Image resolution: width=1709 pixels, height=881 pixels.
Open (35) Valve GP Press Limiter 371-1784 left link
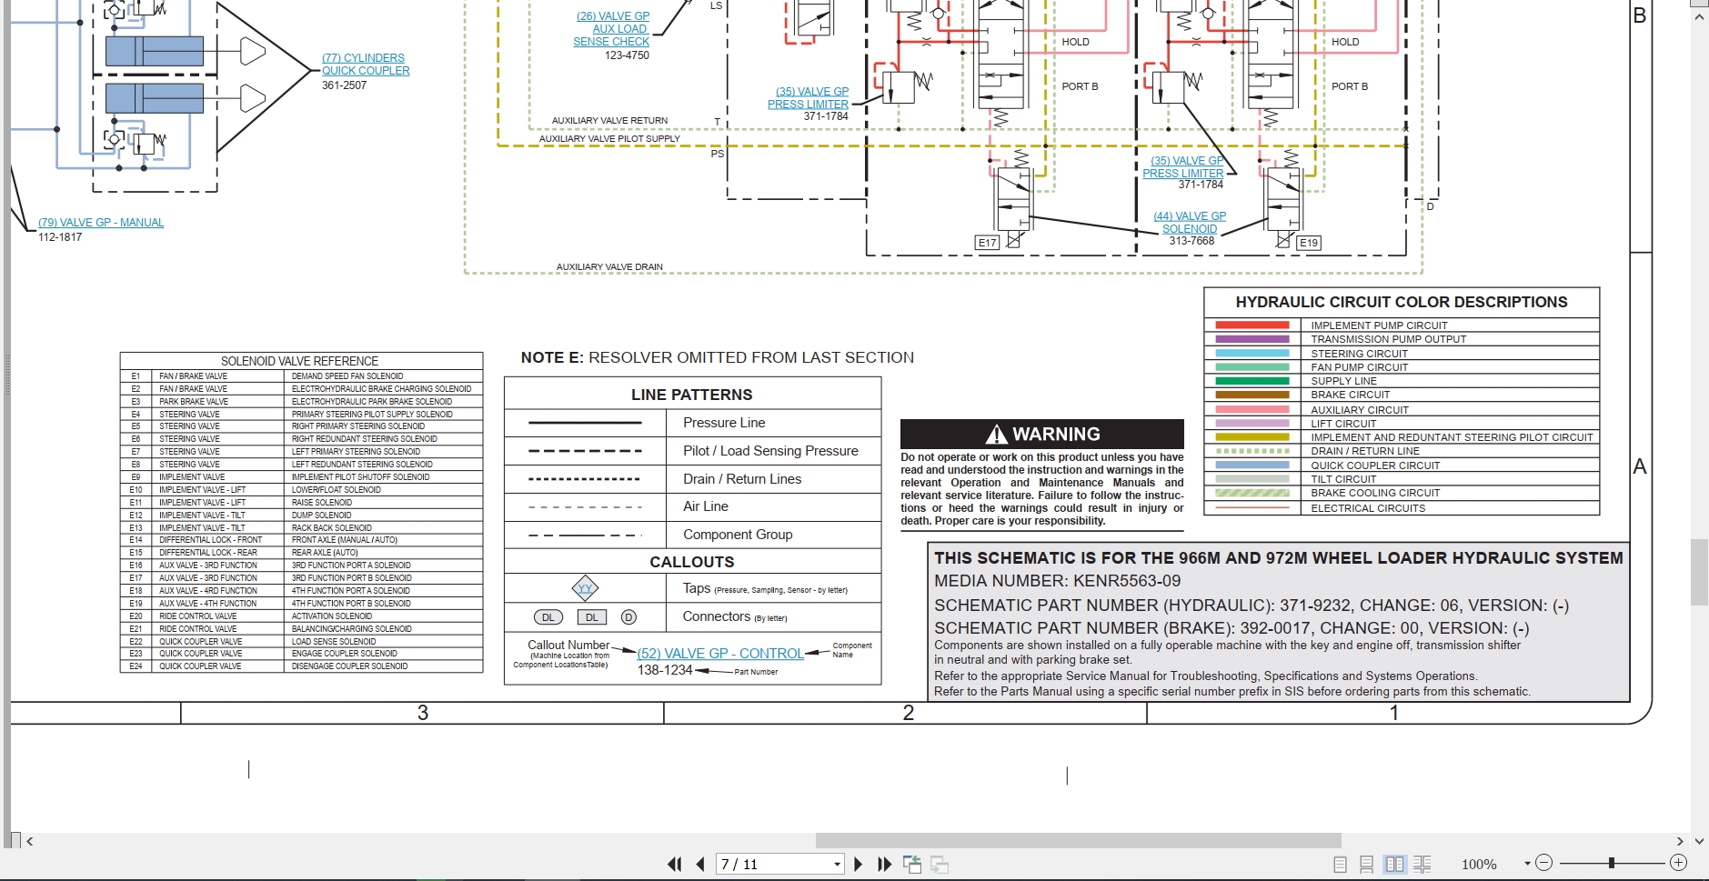coord(809,97)
